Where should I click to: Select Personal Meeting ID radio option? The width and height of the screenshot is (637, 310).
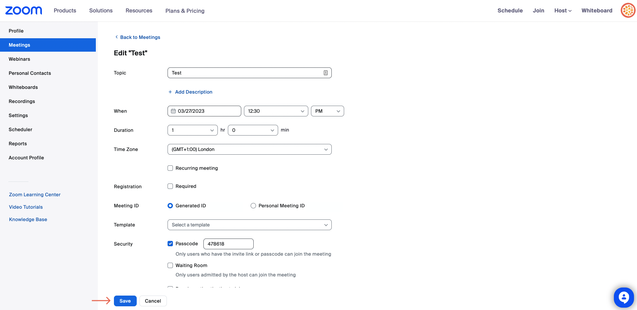(253, 206)
